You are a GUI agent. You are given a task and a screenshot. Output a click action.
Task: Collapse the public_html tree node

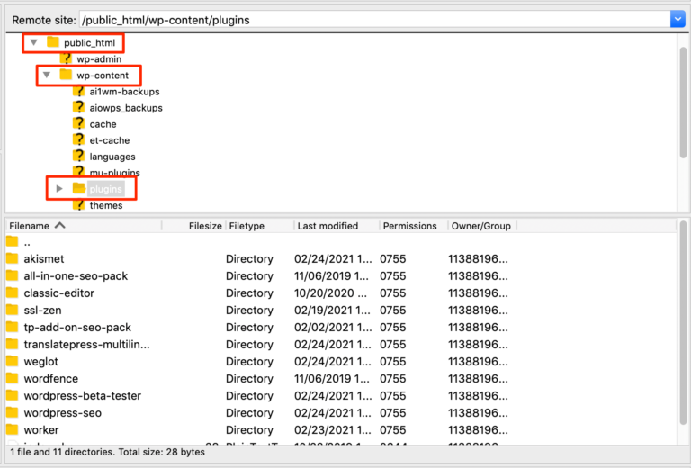click(x=33, y=42)
